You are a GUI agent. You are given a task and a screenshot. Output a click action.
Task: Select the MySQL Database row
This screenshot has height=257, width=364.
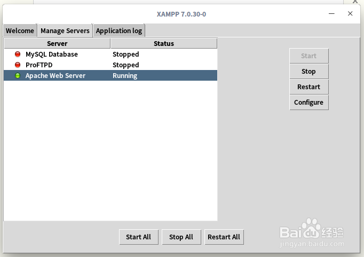(x=110, y=54)
